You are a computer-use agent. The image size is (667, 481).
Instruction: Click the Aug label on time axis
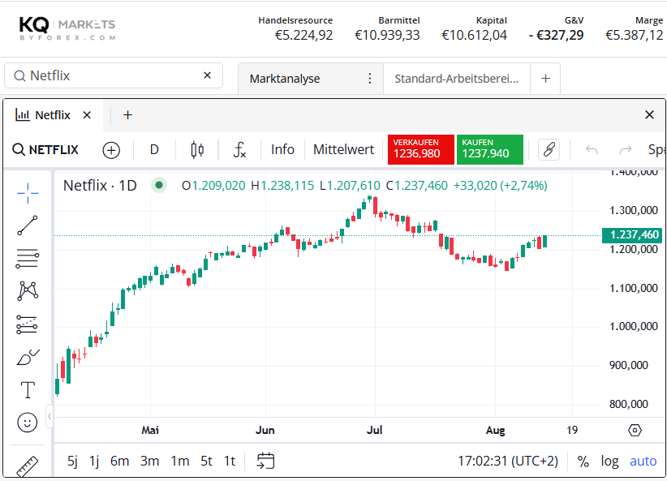pyautogui.click(x=495, y=431)
